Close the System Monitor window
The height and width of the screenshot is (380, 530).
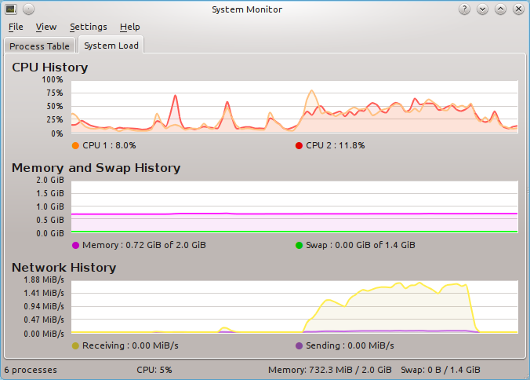coord(518,9)
